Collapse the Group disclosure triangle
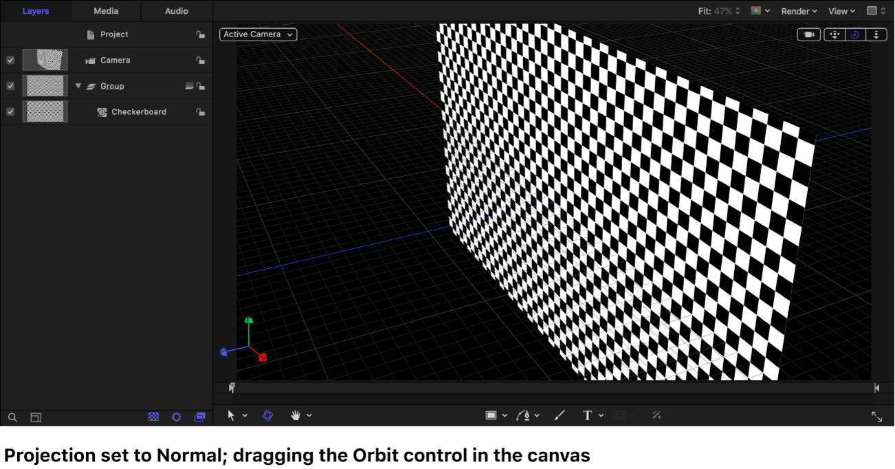 (78, 85)
